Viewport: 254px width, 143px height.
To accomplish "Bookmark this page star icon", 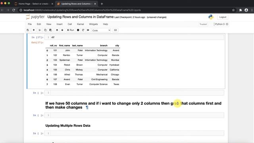I will pos(233,10).
